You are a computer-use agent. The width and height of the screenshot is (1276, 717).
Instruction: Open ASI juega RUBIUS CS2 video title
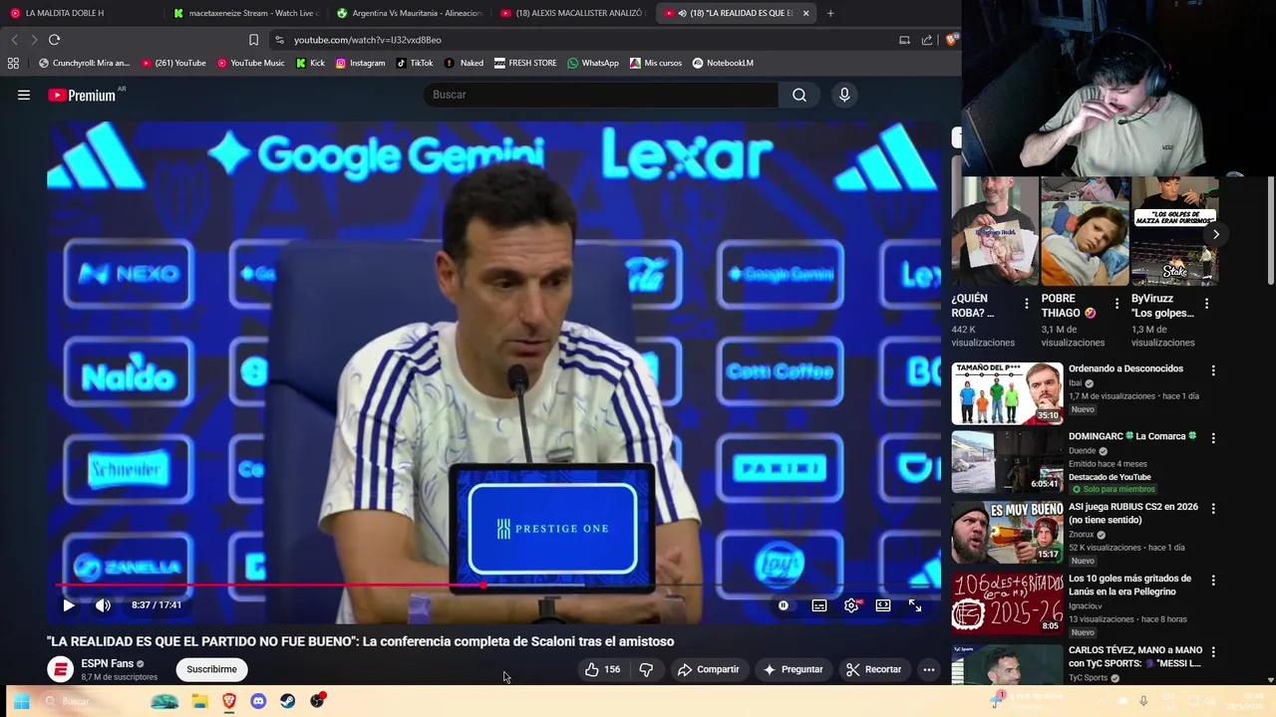1133,513
